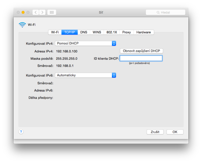
Task: Focus the ID klienta DHCP field
Action: pos(141,58)
